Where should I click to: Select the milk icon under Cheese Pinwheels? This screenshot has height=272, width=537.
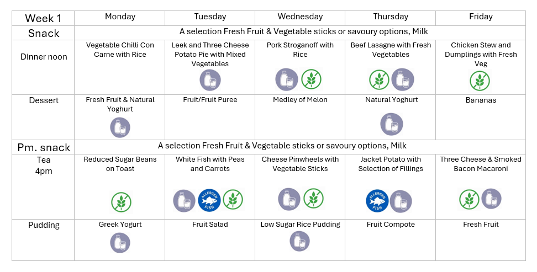pyautogui.click(x=288, y=199)
